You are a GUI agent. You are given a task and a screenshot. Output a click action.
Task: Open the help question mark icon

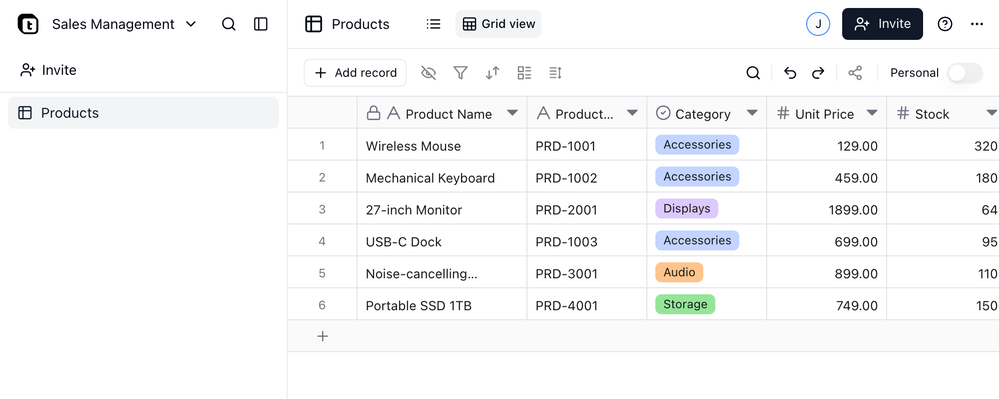point(945,24)
